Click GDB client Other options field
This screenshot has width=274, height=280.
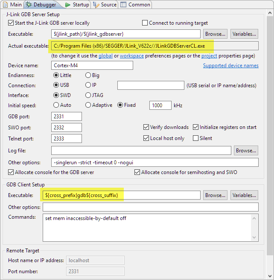click(150, 207)
